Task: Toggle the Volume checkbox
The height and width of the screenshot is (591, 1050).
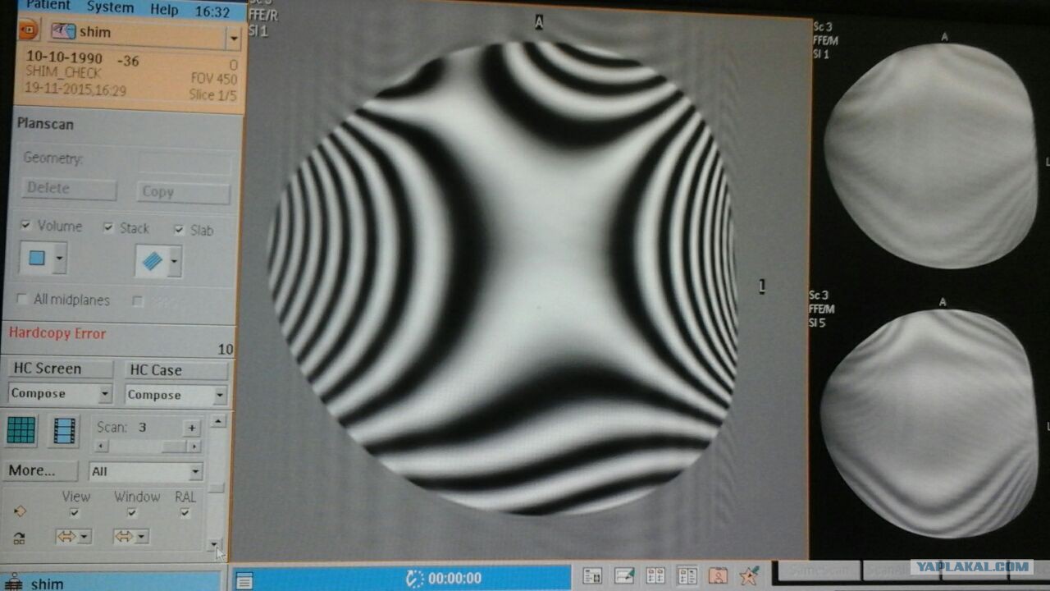Action: pos(26,226)
